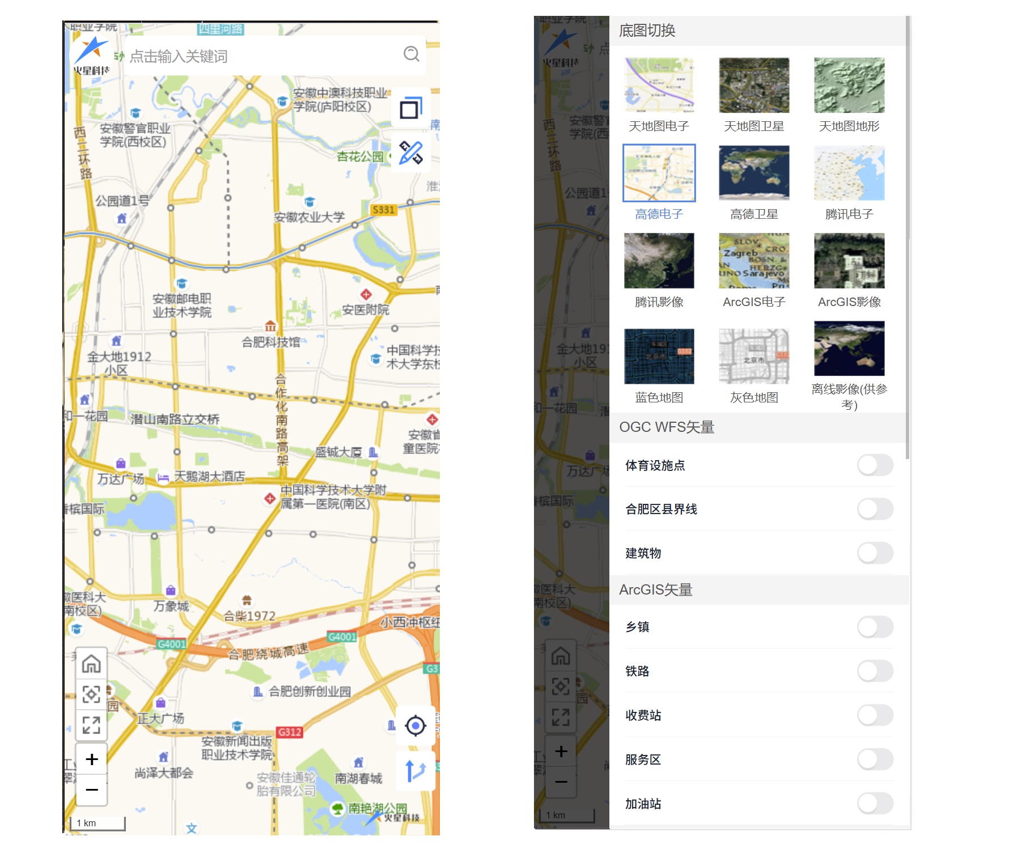Image resolution: width=1026 pixels, height=849 pixels.
Task: Click the S331 road shield
Action: (384, 210)
